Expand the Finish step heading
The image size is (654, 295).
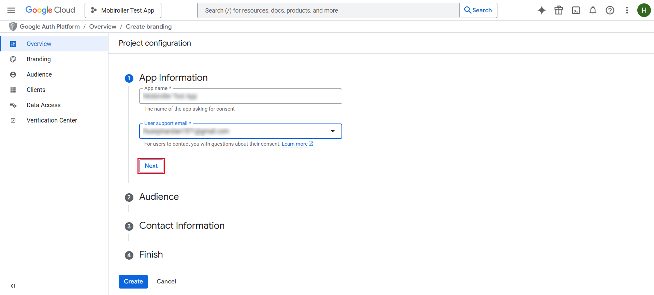[151, 255]
